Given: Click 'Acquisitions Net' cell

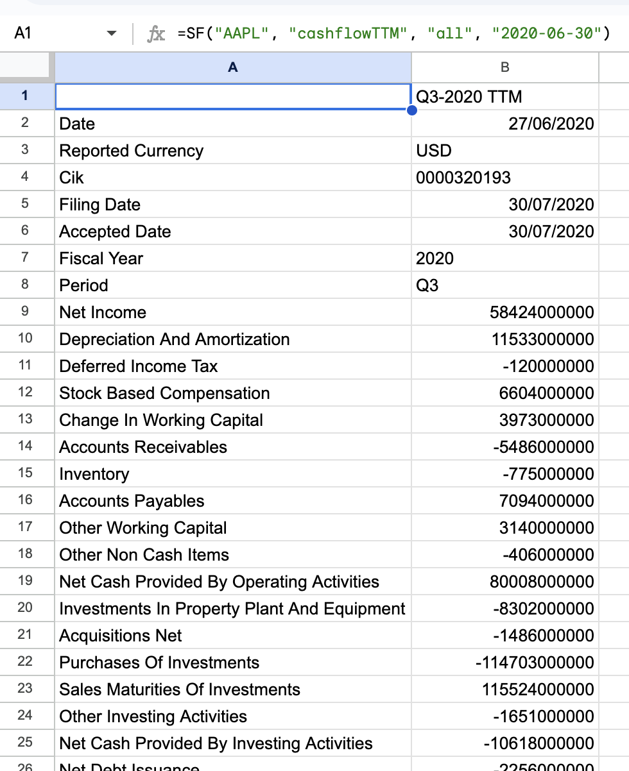Looking at the screenshot, I should pyautogui.click(x=233, y=635).
